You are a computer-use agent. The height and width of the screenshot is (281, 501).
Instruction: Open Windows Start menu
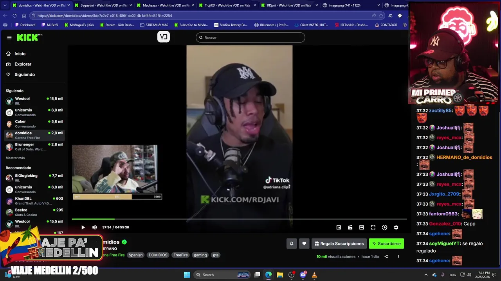tap(187, 275)
